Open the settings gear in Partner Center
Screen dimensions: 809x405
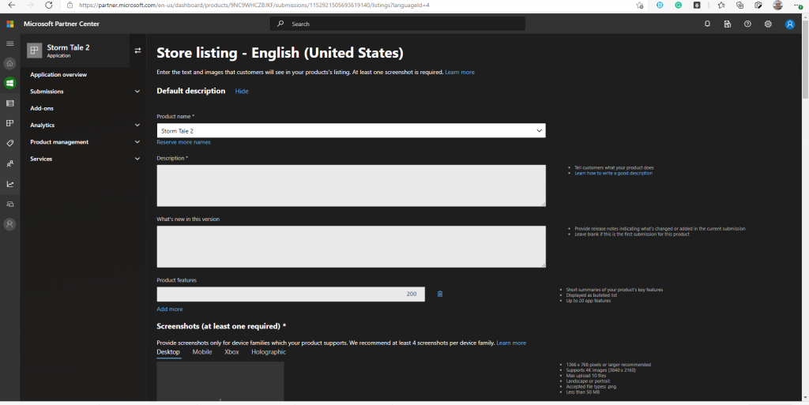(x=768, y=24)
